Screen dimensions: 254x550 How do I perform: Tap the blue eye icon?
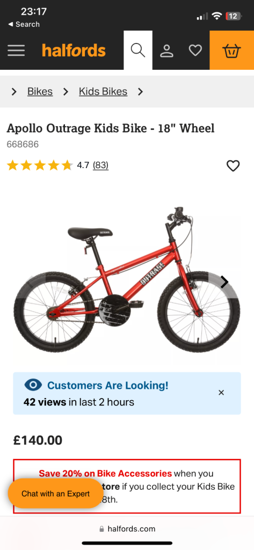[x=33, y=385]
